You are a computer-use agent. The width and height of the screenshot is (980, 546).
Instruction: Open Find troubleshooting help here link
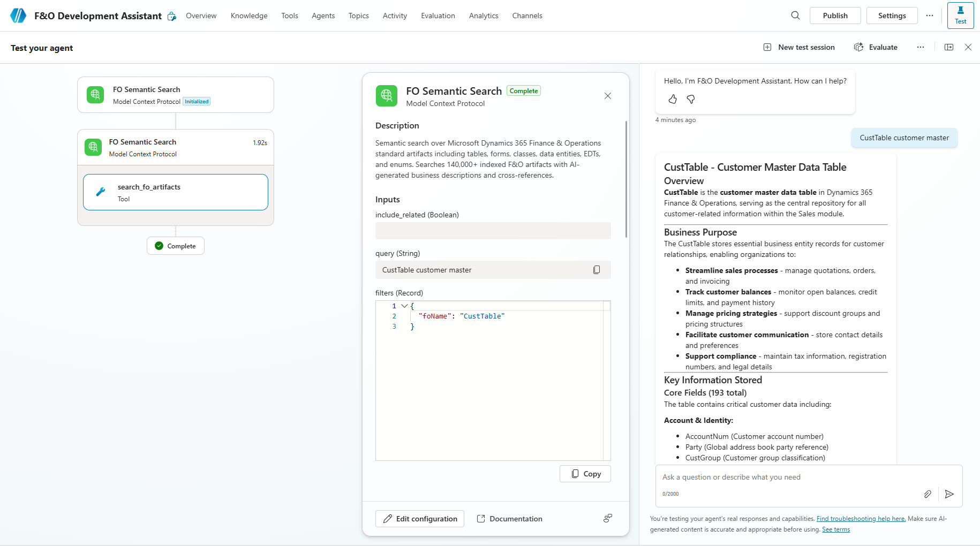click(x=861, y=519)
